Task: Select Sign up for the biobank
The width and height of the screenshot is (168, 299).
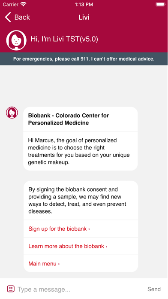Action: tap(81, 229)
